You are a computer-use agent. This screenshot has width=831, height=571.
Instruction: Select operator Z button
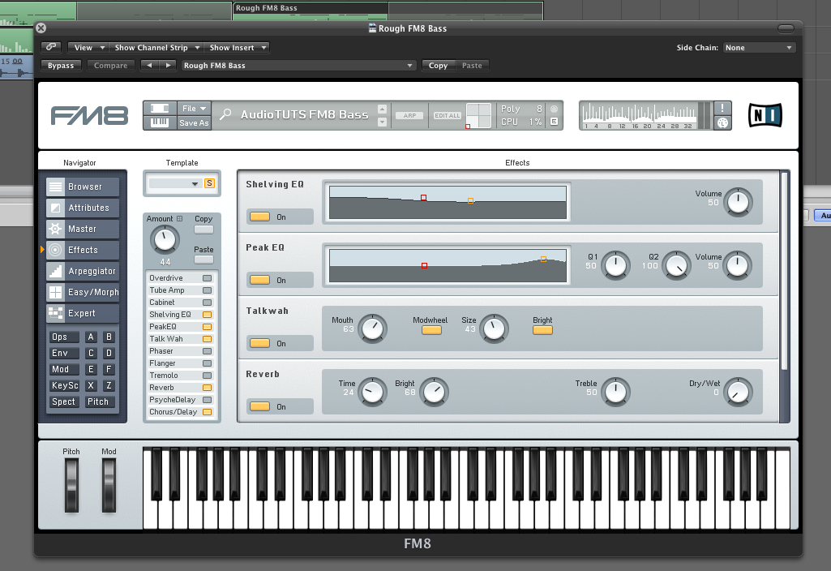click(x=109, y=385)
